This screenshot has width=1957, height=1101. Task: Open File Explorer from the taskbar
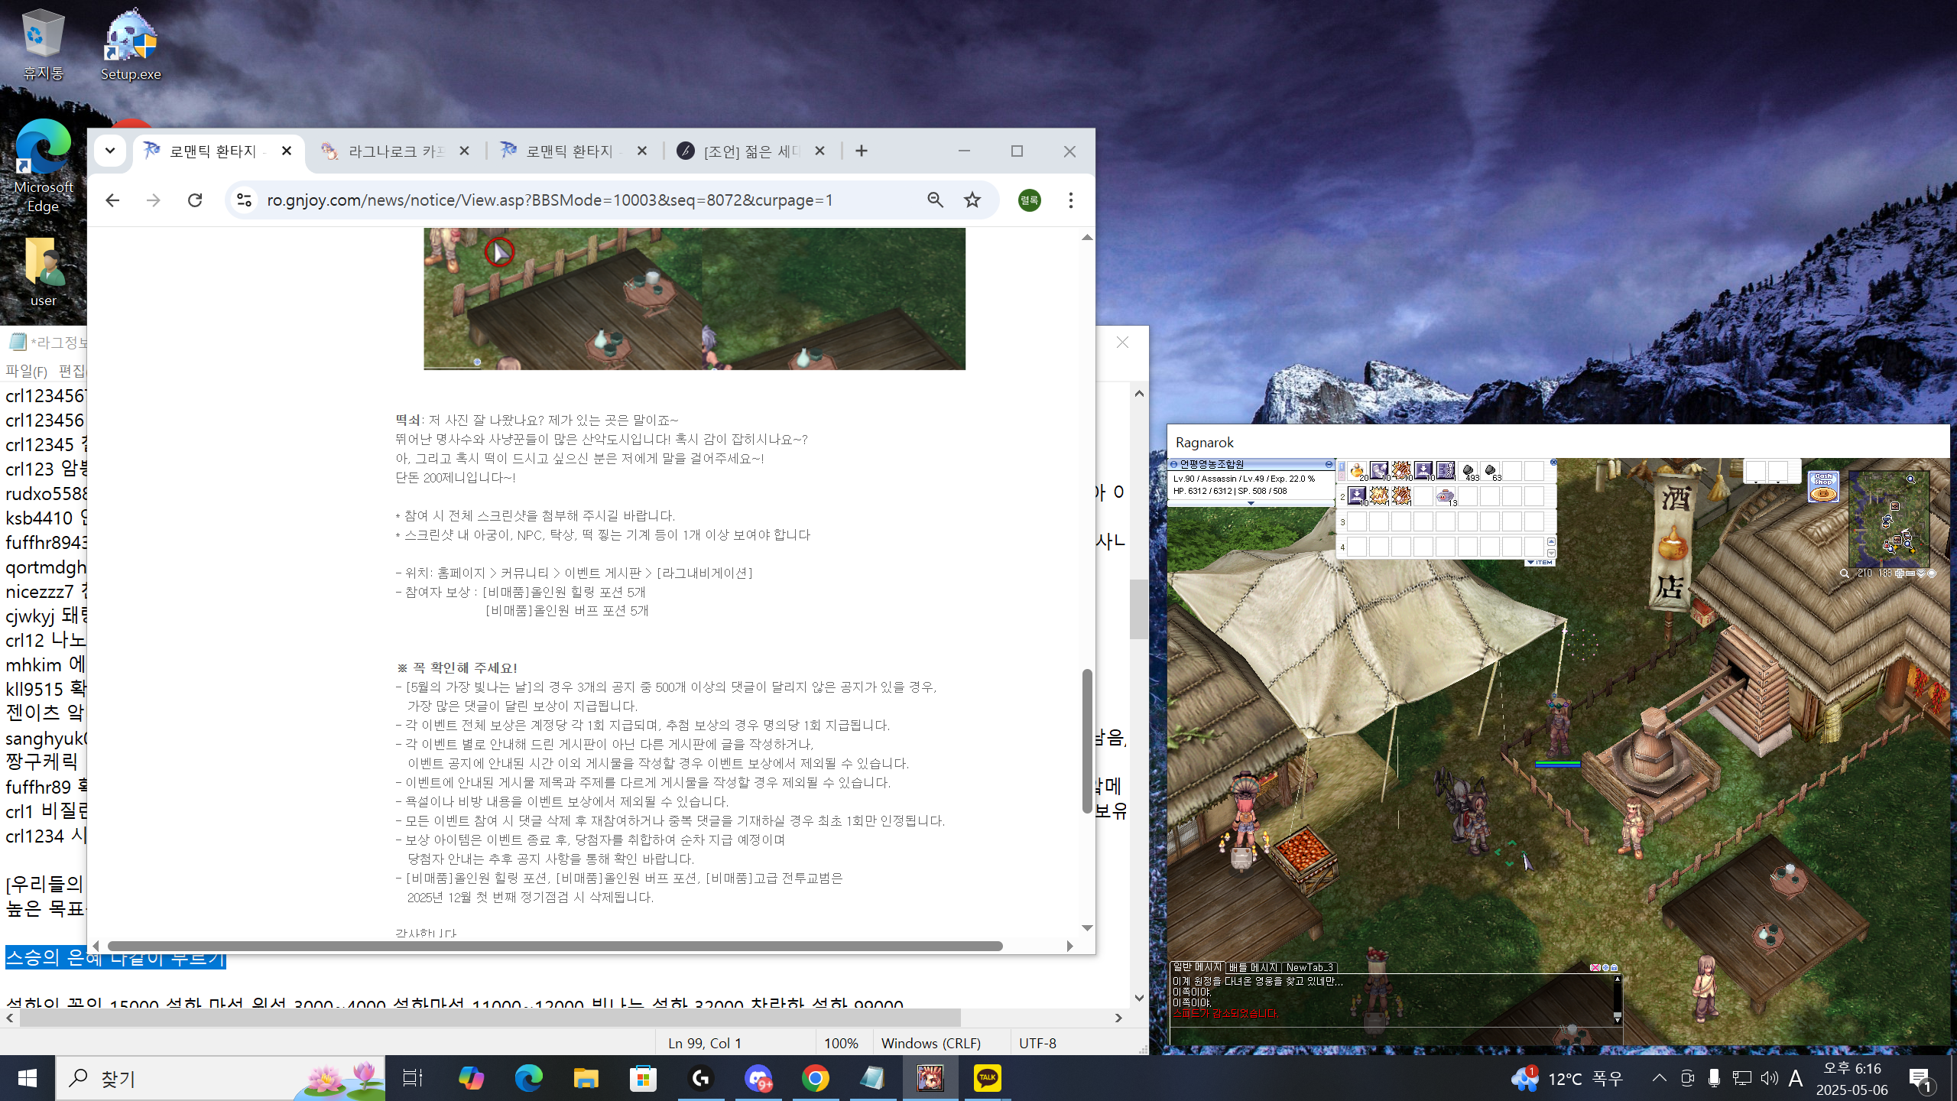coord(586,1078)
